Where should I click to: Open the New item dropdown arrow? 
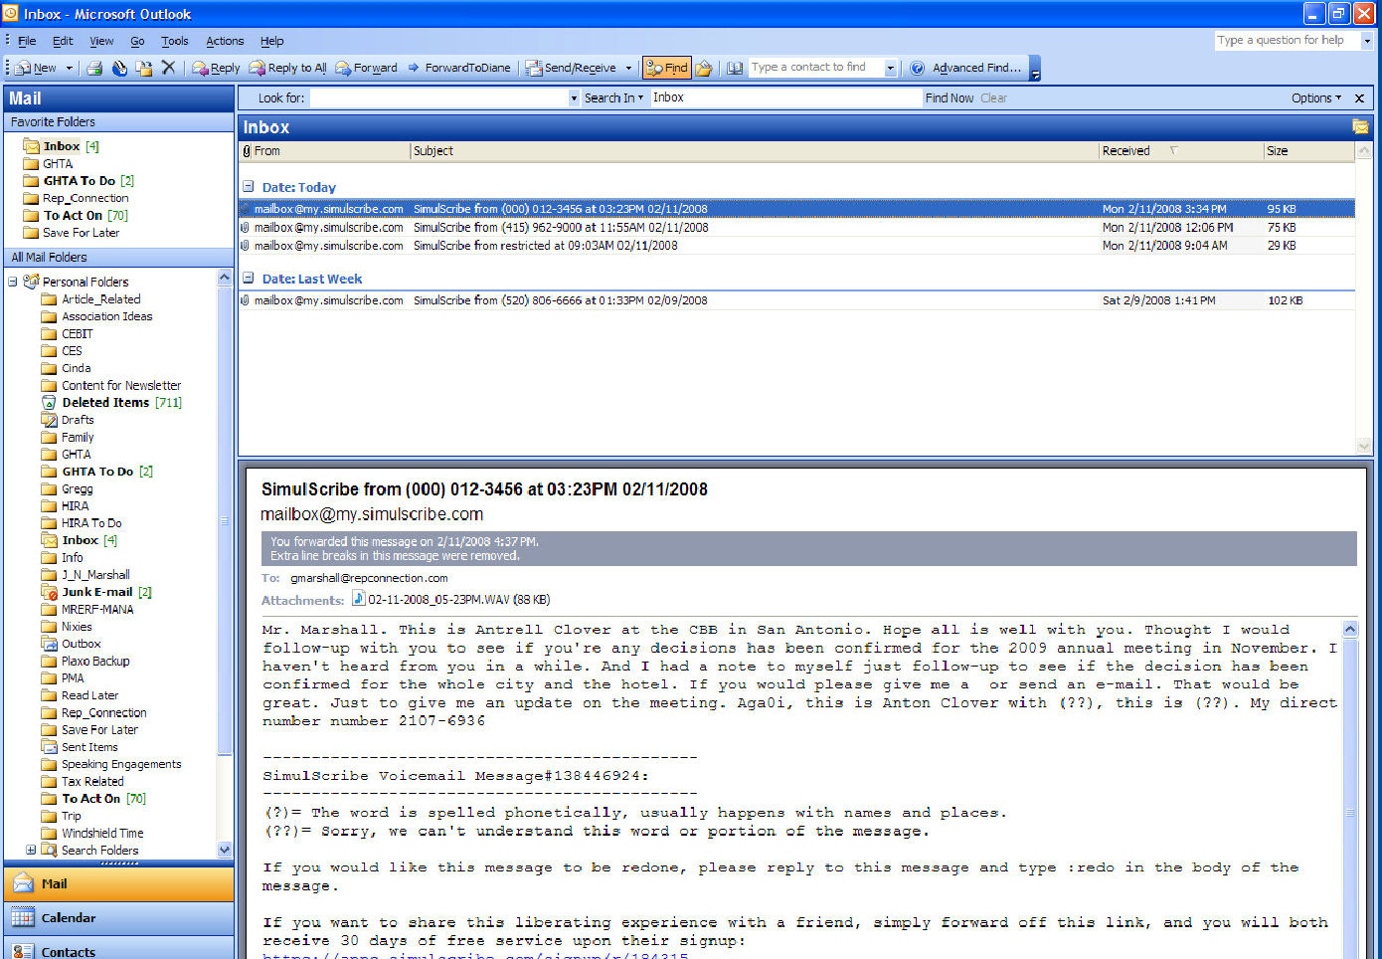[x=69, y=68]
